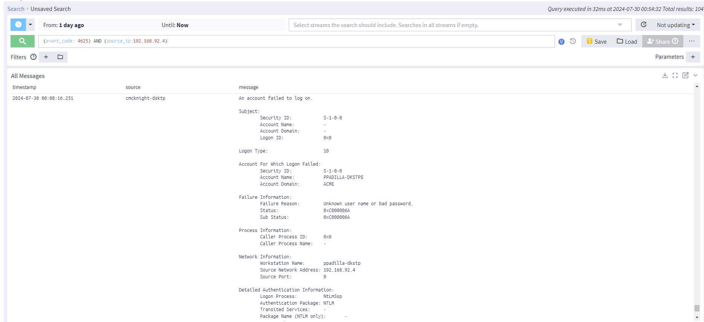Load a filter via the Filters folder icon
This screenshot has width=704, height=322.
coord(60,57)
